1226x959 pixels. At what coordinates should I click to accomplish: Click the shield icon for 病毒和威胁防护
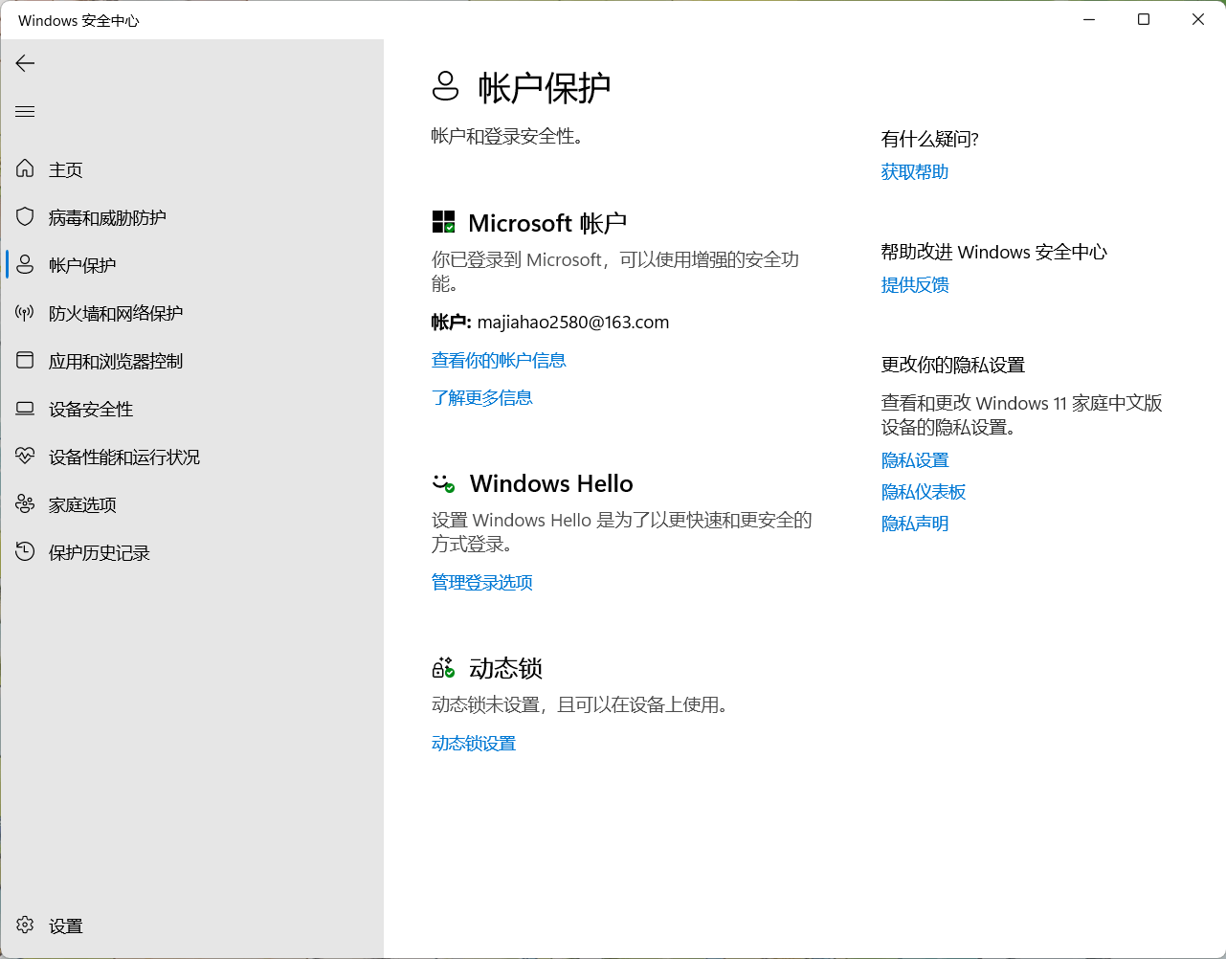point(26,217)
